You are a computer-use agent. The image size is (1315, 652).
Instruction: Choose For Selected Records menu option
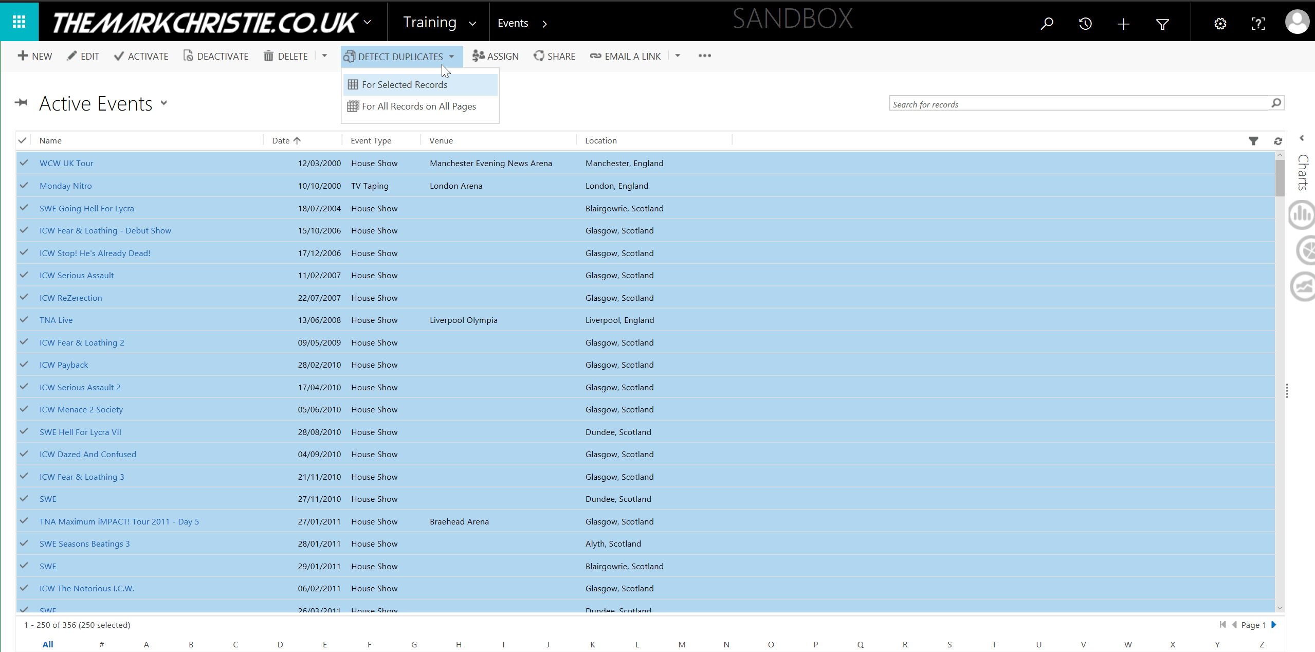[x=420, y=84]
